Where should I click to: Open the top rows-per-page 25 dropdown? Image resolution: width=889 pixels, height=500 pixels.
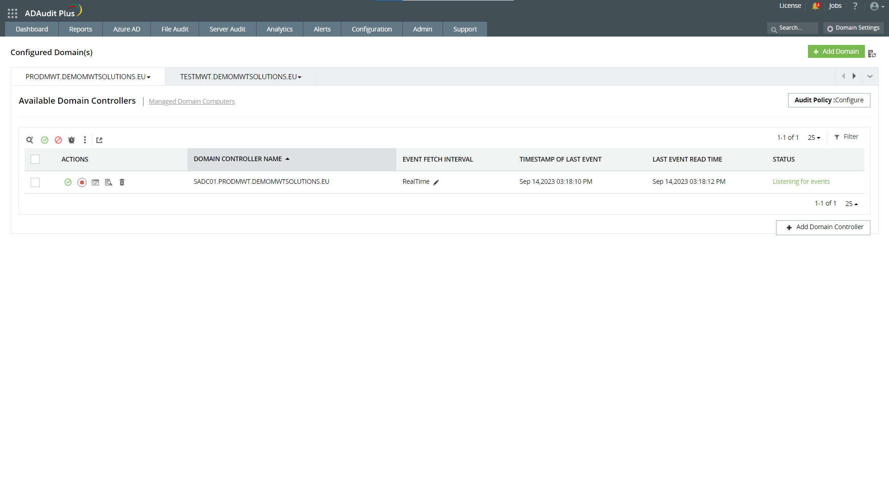click(x=814, y=137)
